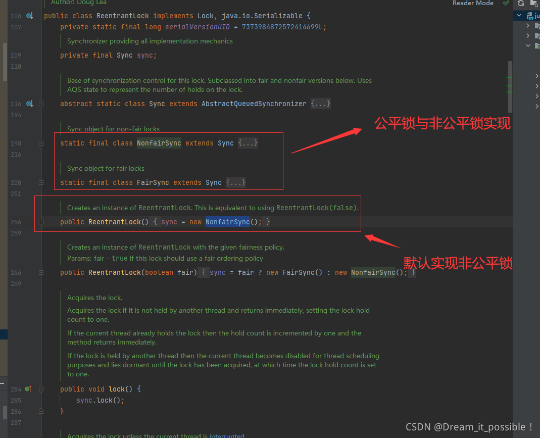Click the module icon of the highlighted ju node
Screen dimensions: 540x438
coord(529,16)
